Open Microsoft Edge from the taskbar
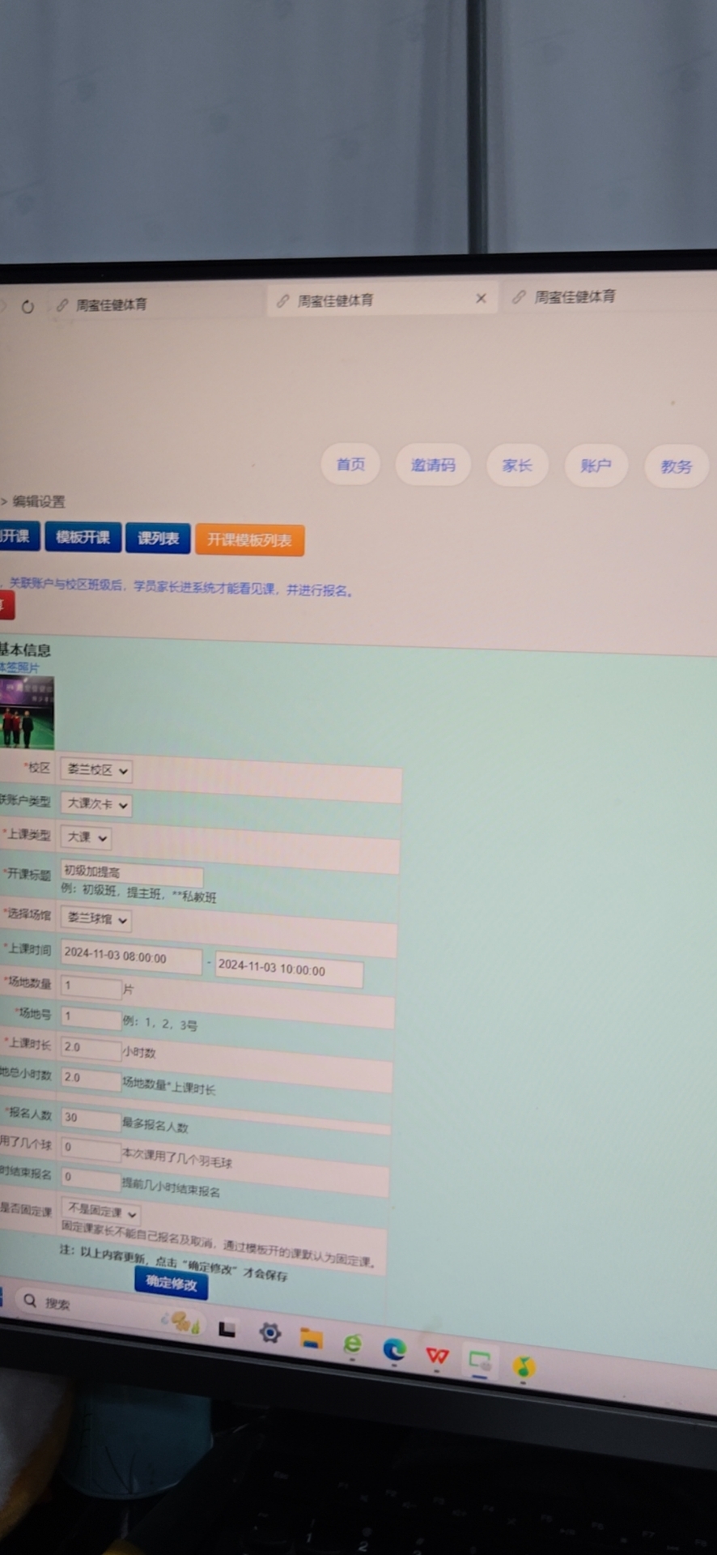The image size is (717, 1555). click(x=394, y=1349)
